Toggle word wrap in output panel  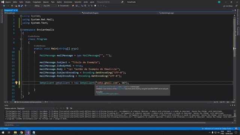(71, 108)
